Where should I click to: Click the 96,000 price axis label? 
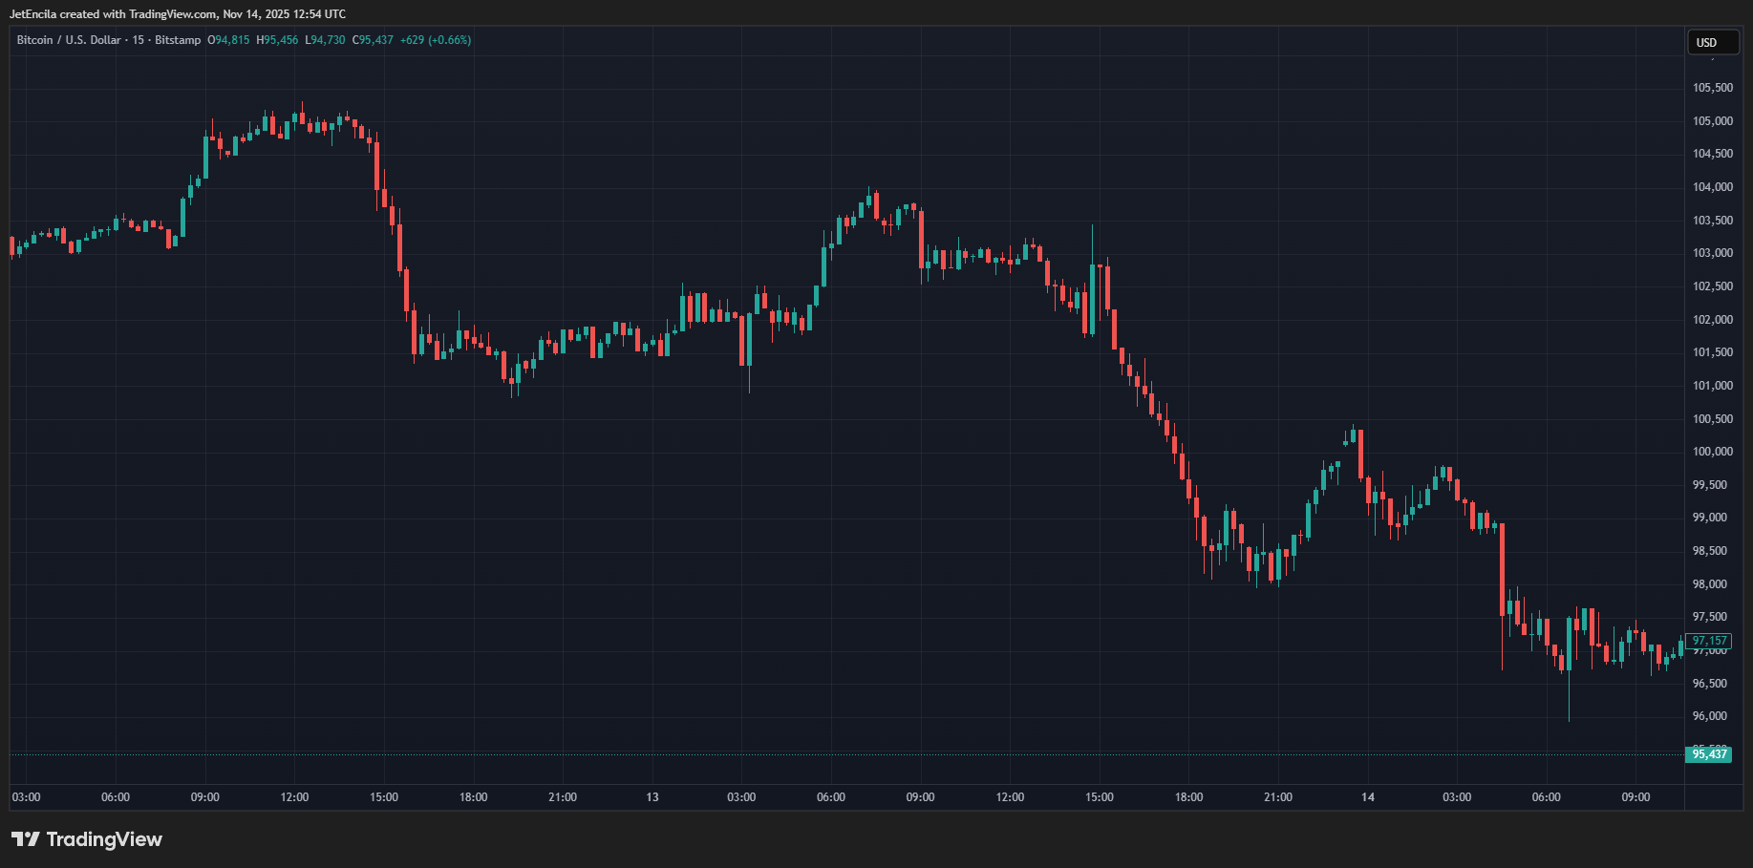tap(1712, 716)
